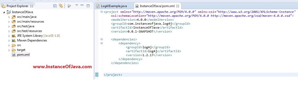Select src/main/resources folder icon
The width and height of the screenshot is (298, 96).
(x=14, y=22)
